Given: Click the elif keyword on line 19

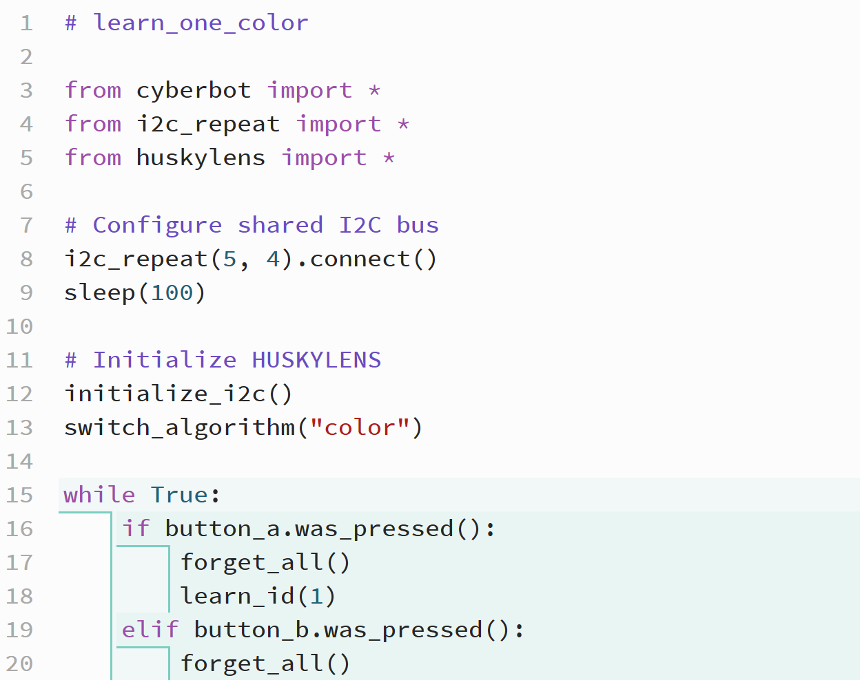Looking at the screenshot, I should pos(150,630).
